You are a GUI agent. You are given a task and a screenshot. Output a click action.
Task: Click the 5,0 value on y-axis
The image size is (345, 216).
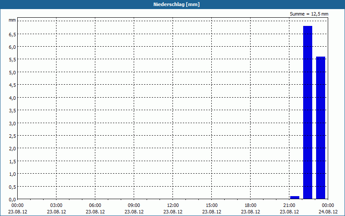13,73
